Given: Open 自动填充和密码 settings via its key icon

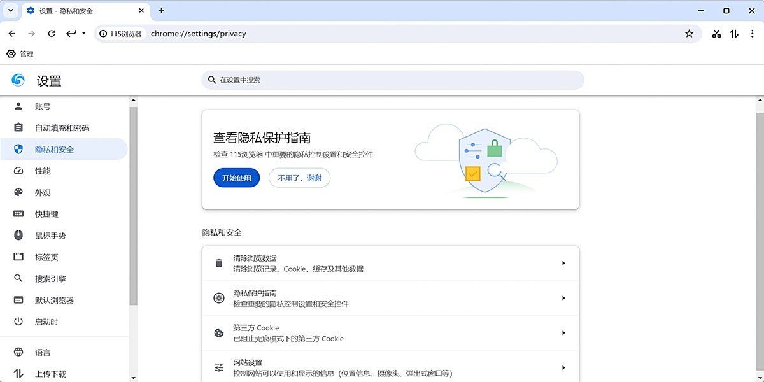Looking at the screenshot, I should pos(18,127).
